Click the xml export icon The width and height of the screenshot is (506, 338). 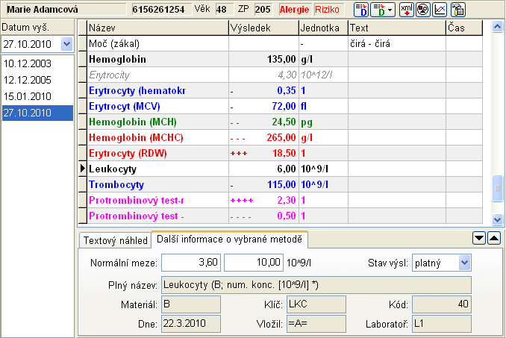pos(406,10)
